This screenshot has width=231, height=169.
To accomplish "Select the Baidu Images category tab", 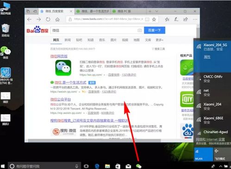I will [x=113, y=40].
